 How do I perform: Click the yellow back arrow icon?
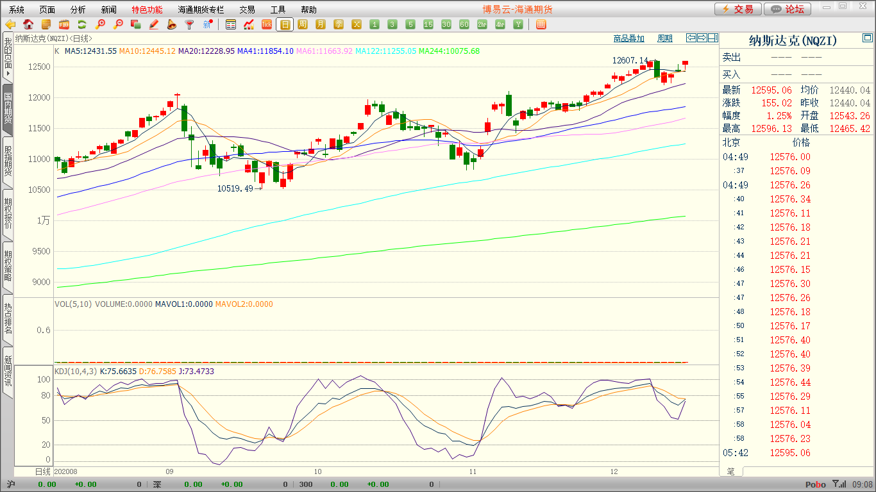tap(10, 24)
